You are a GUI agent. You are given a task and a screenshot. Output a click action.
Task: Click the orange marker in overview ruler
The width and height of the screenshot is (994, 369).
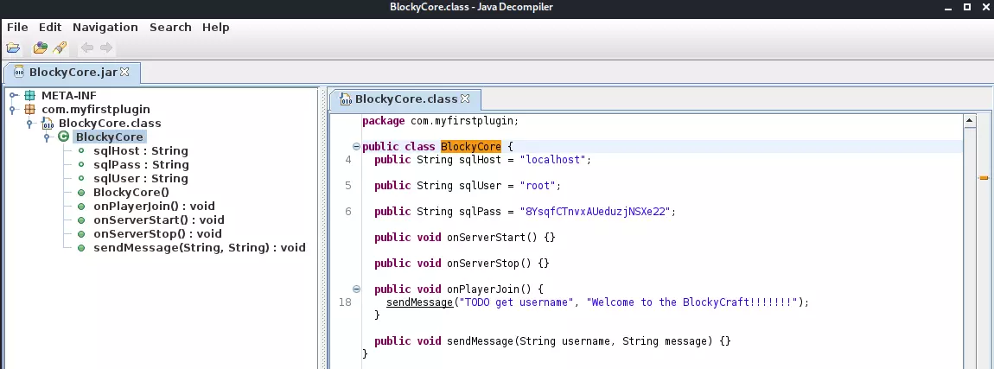pos(983,178)
